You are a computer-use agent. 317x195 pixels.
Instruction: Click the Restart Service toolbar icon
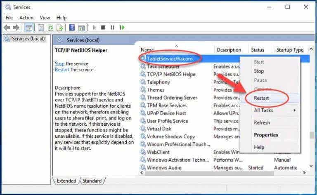[x=122, y=28]
